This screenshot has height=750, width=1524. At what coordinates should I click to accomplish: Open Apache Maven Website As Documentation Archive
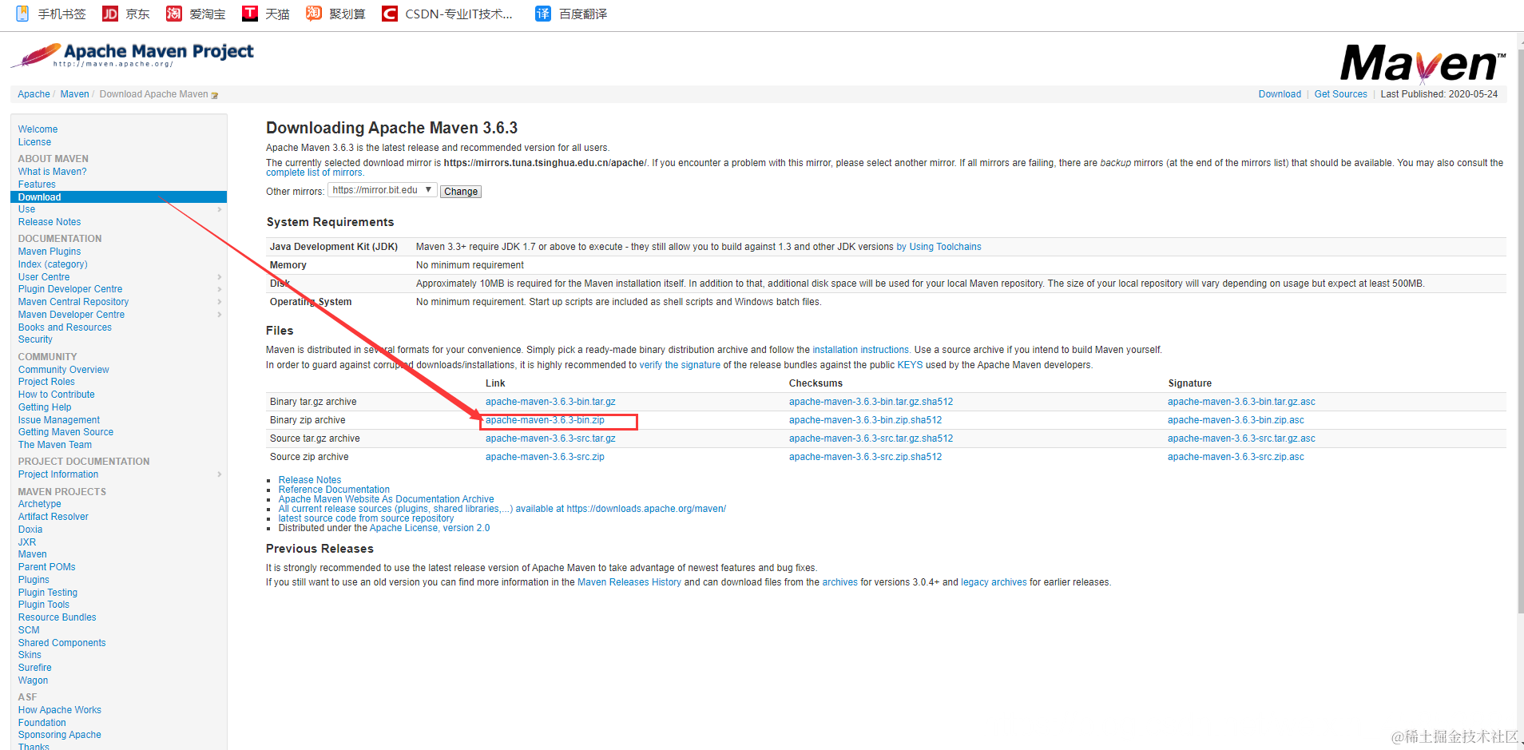(386, 499)
